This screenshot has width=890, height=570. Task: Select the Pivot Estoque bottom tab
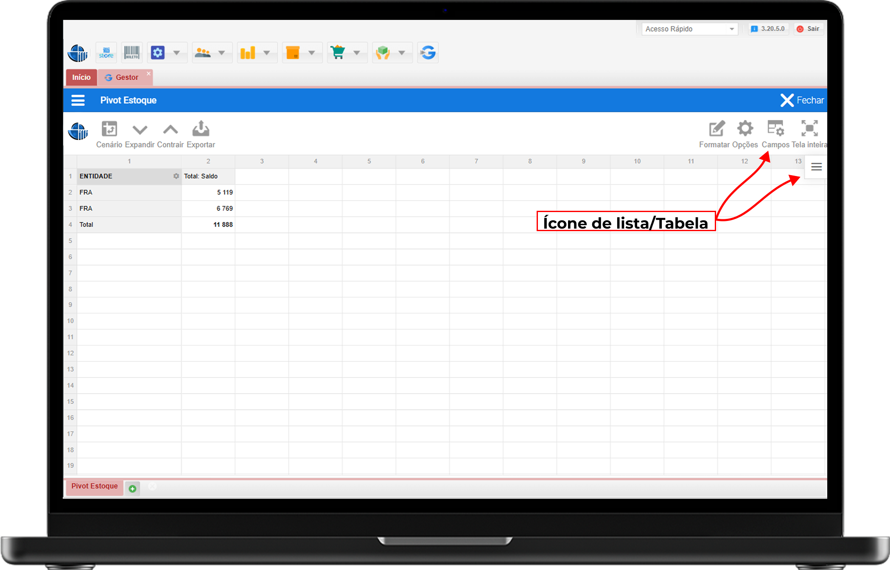pyautogui.click(x=94, y=486)
